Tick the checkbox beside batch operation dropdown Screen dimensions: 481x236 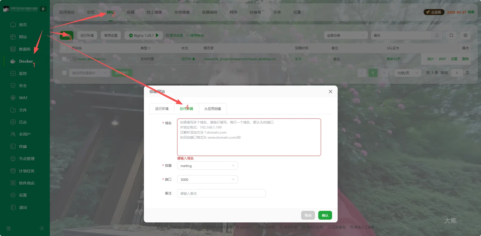point(64,73)
